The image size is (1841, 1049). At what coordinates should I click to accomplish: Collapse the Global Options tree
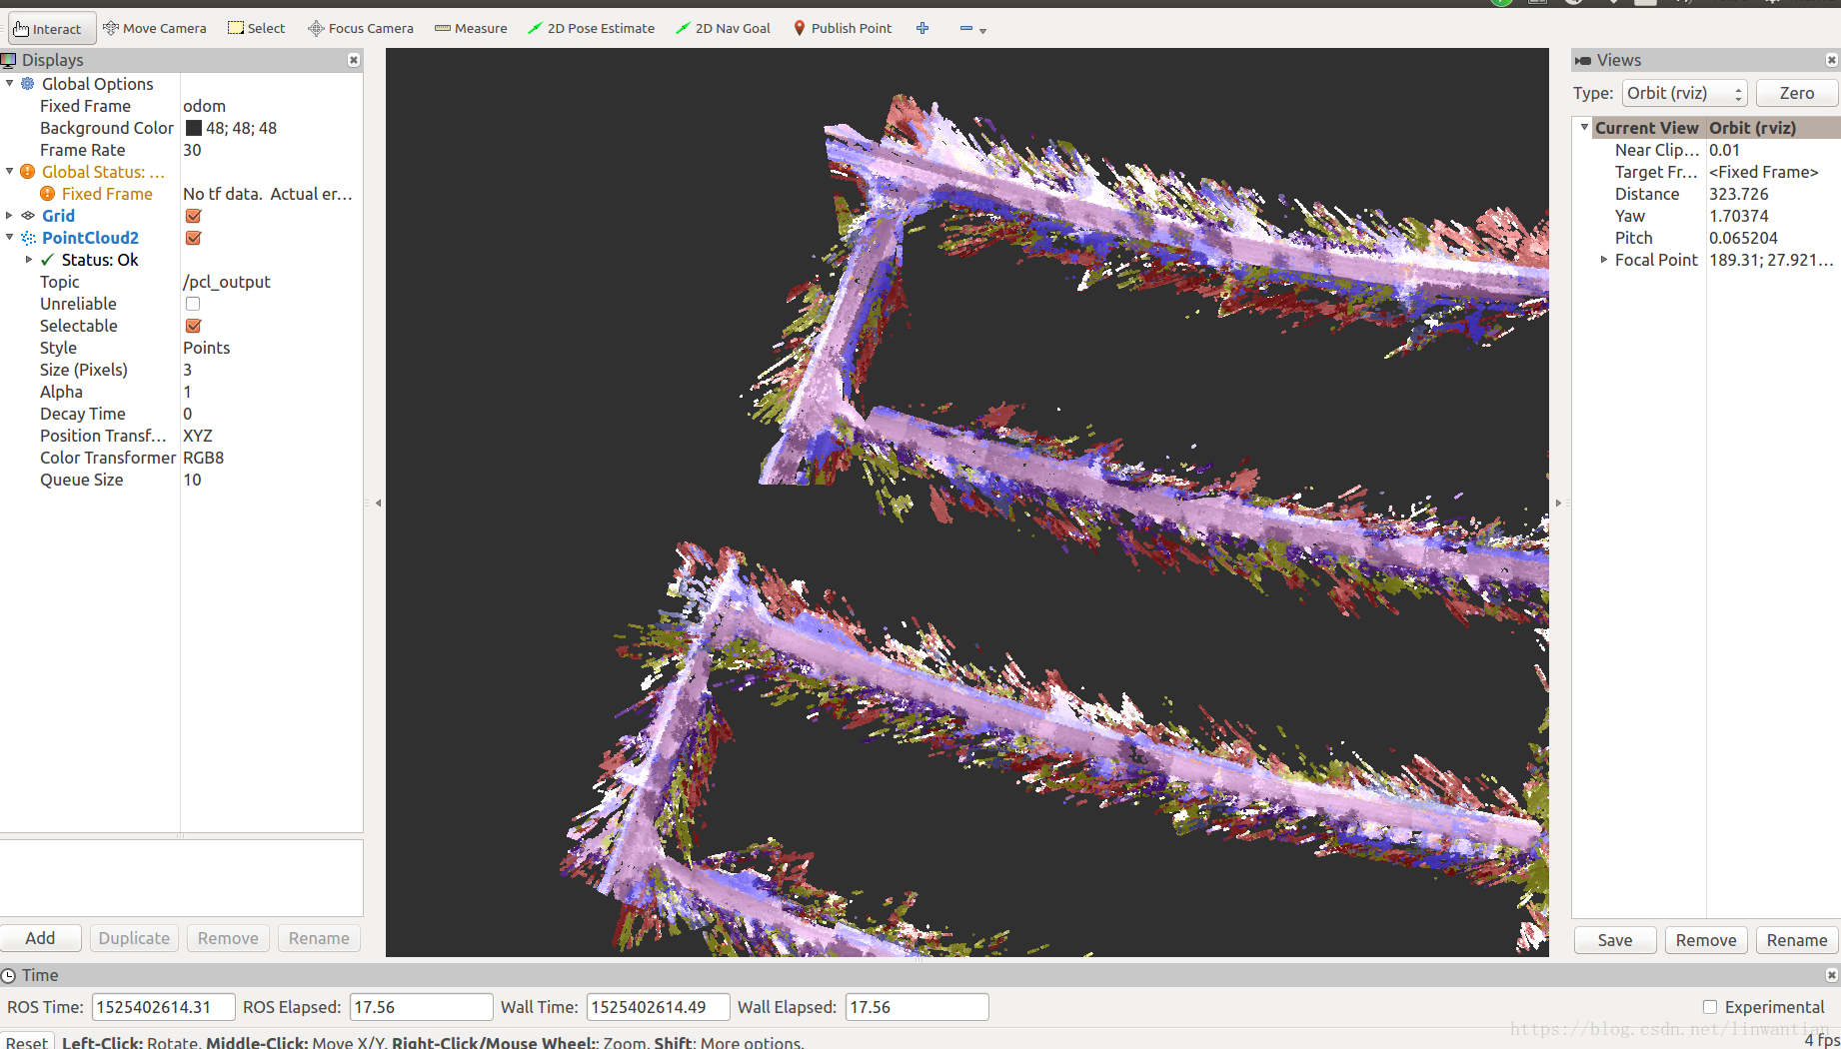pos(10,83)
